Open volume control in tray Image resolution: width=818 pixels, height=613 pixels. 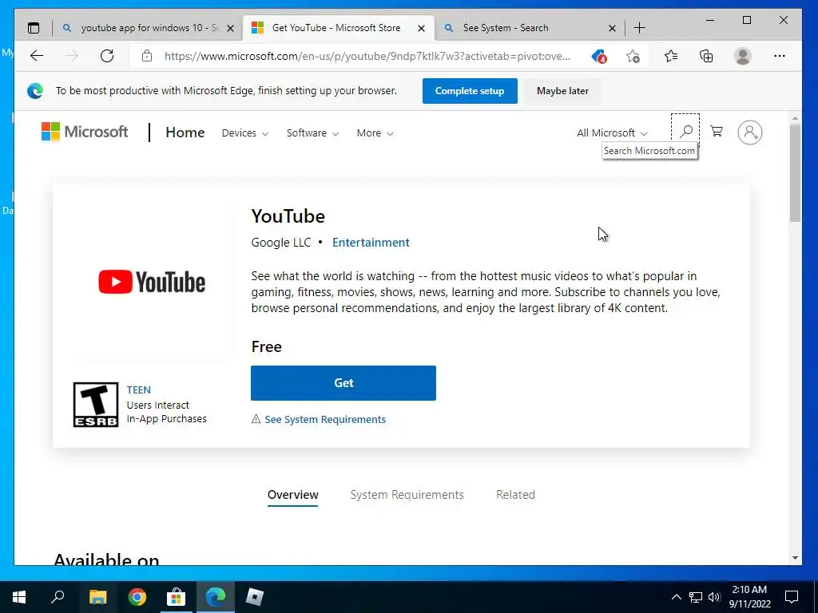tap(714, 597)
